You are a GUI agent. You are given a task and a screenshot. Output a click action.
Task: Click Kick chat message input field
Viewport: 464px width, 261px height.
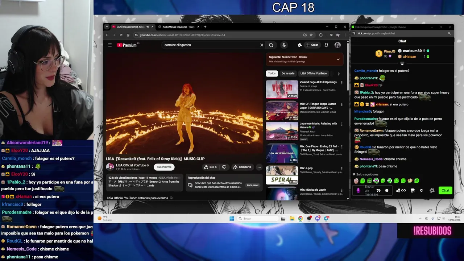(x=372, y=191)
